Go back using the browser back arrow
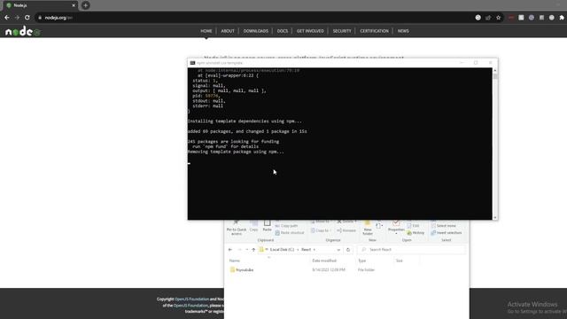The width and height of the screenshot is (567, 319). (7, 18)
